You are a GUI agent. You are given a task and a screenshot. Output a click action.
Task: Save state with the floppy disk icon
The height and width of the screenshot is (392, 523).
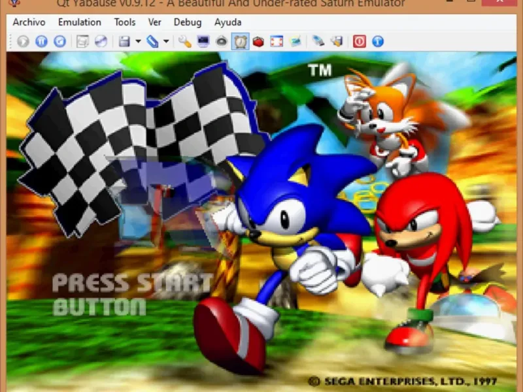tap(124, 41)
